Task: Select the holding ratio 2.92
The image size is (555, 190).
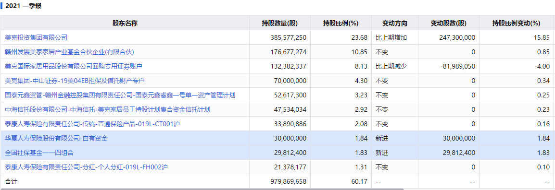Action: 362,109
